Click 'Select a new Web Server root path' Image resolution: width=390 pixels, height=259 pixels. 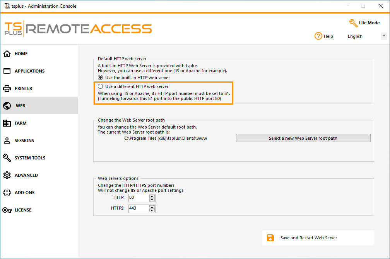pos(303,138)
